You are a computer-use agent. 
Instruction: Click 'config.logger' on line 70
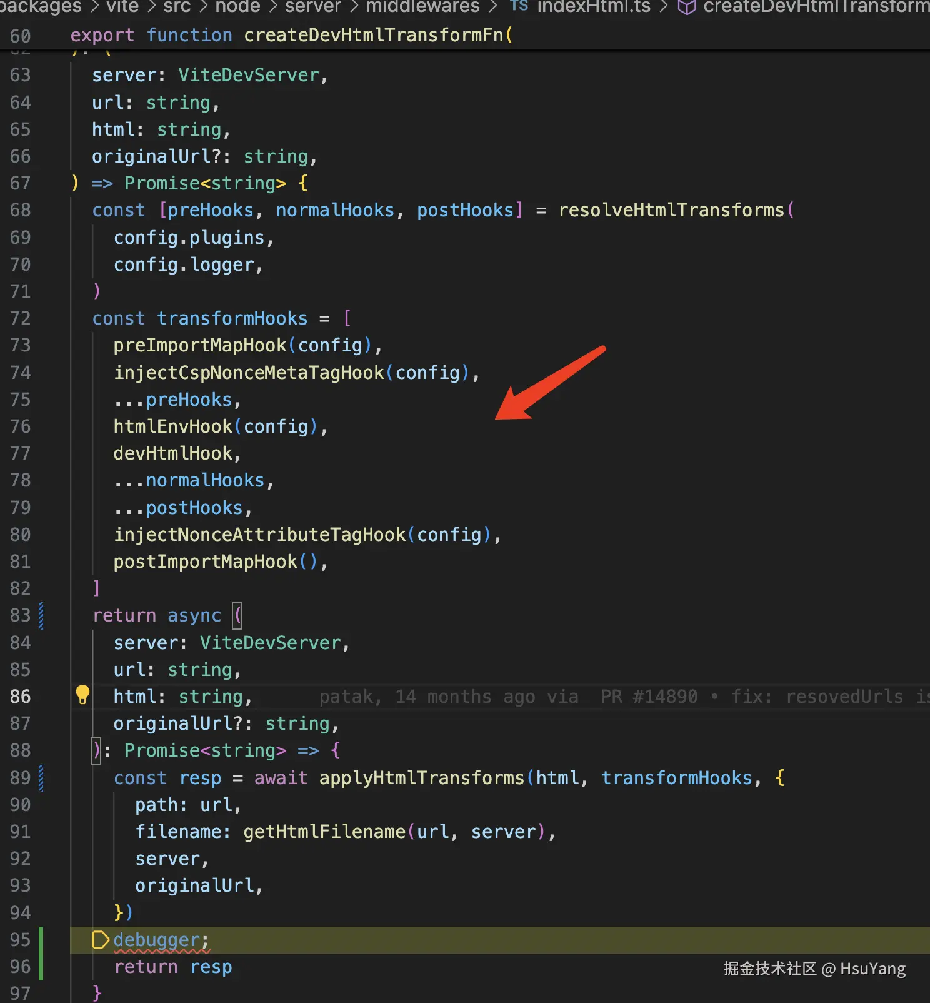(x=184, y=265)
